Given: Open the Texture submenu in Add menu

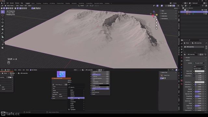Looking at the screenshot, I should pos(76,96).
